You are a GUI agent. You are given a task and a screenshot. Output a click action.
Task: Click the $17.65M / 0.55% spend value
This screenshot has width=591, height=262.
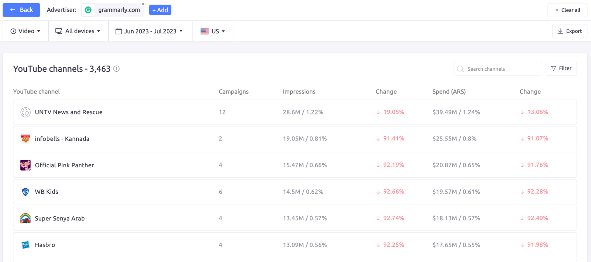click(456, 245)
